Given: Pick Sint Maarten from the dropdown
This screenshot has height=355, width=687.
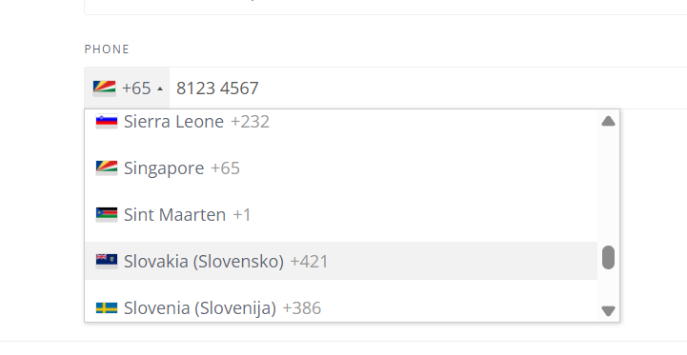Looking at the screenshot, I should pos(341,214).
